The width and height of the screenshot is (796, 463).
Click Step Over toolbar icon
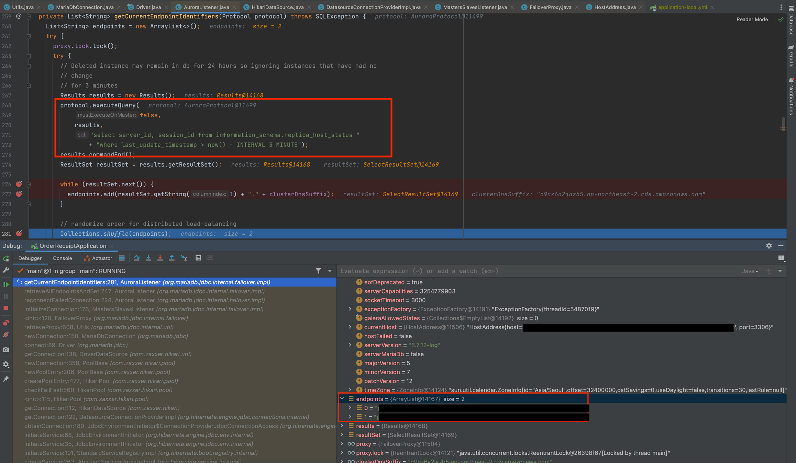[136, 258]
